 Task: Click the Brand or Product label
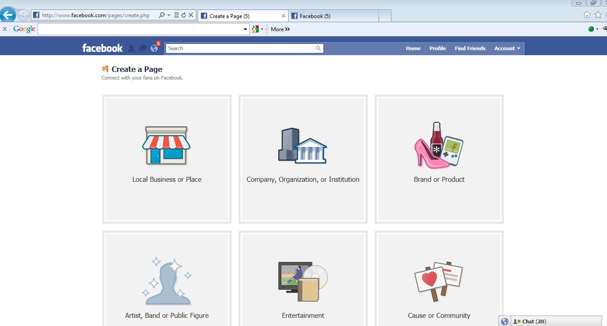pyautogui.click(x=439, y=180)
